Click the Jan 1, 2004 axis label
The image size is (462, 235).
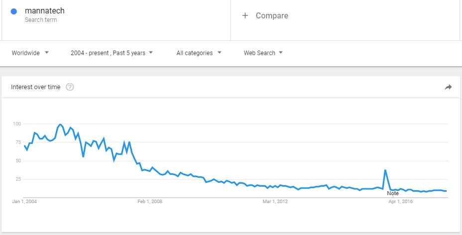pos(24,202)
